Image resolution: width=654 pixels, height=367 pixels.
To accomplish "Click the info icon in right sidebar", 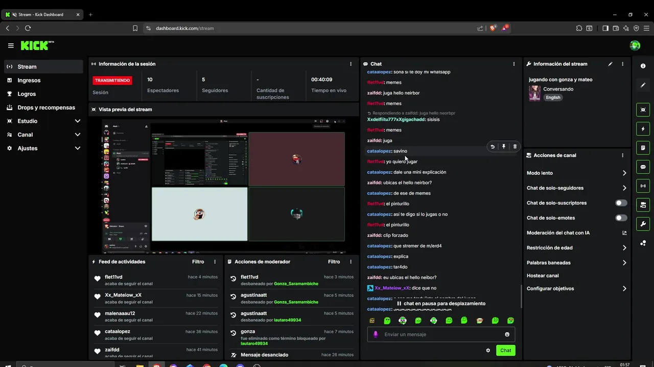I will [643, 66].
